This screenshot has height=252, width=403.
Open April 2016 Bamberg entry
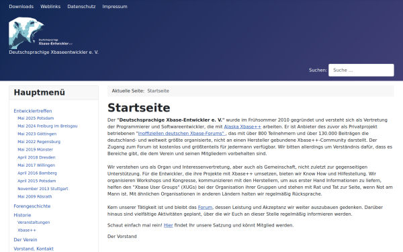37,173
